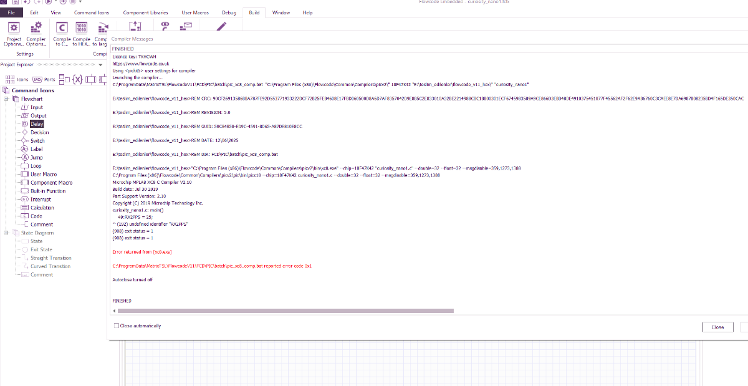Image resolution: width=748 pixels, height=386 pixels.
Task: Open the globals curly-brace X icon
Action: coord(77,79)
